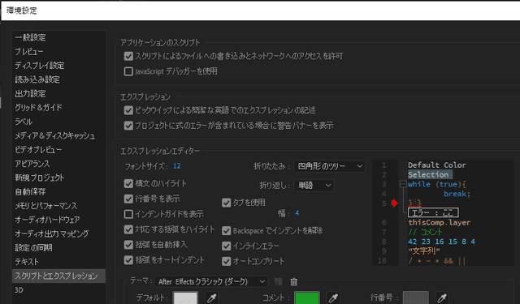Click the デフォルト color swatch
Viewport: 520px width, 304px height.
pos(185,298)
